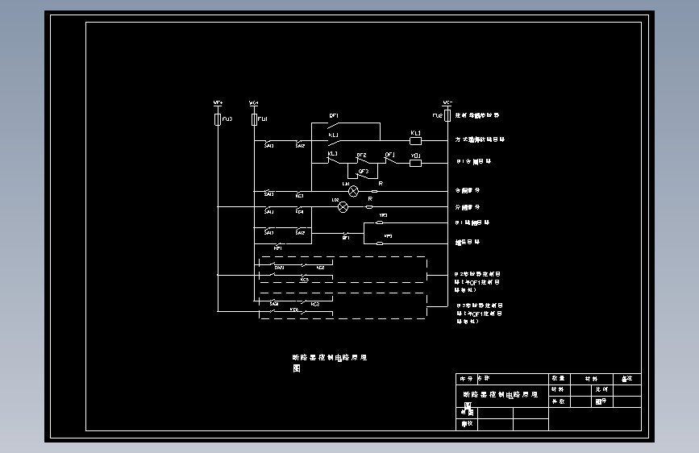Select the lower indicator lamp symbol
This screenshot has height=453, width=699.
(x=343, y=207)
